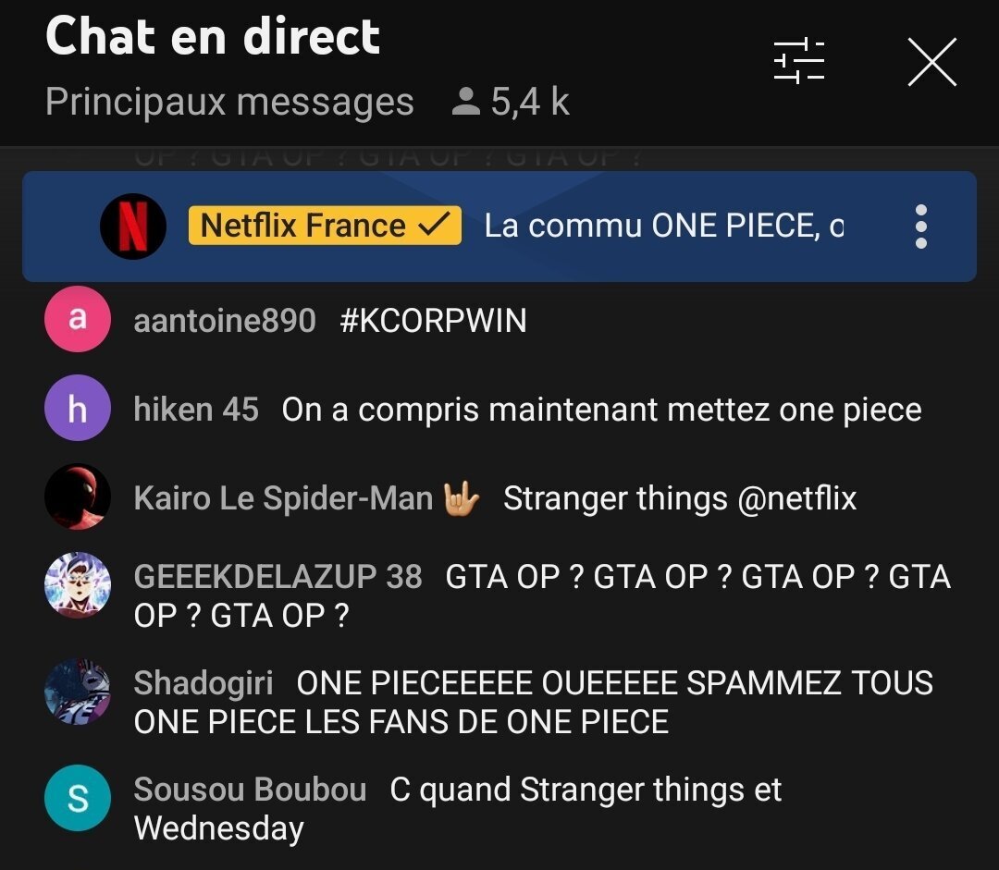Tap the Netflix France verified badge

(325, 226)
